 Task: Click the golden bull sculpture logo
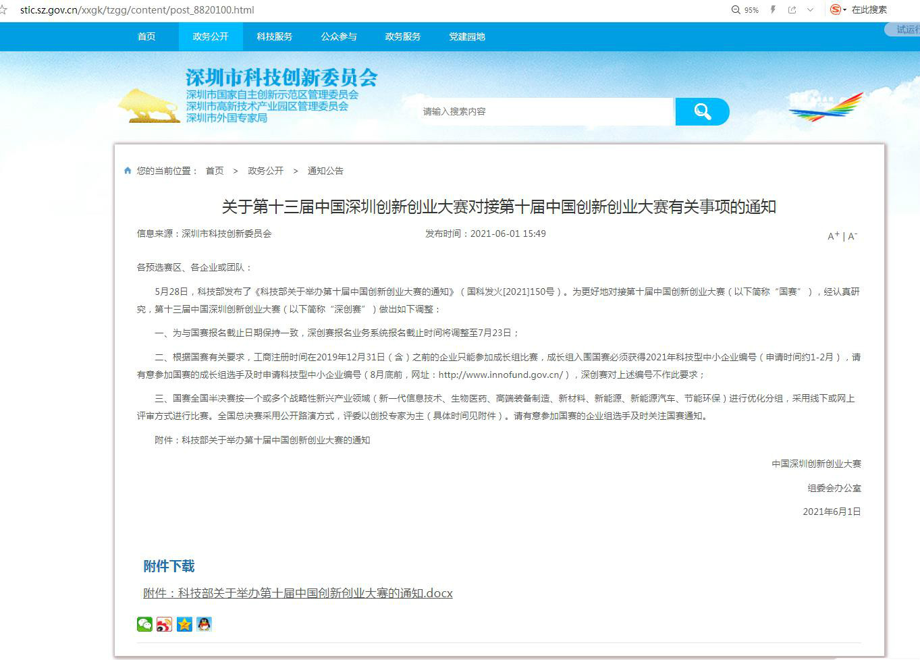(149, 106)
